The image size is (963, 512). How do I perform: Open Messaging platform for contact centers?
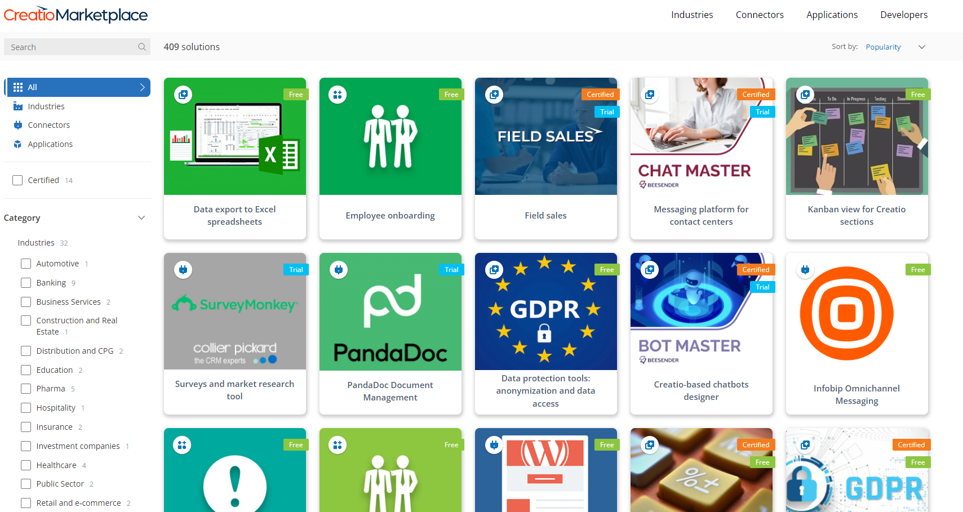(702, 216)
